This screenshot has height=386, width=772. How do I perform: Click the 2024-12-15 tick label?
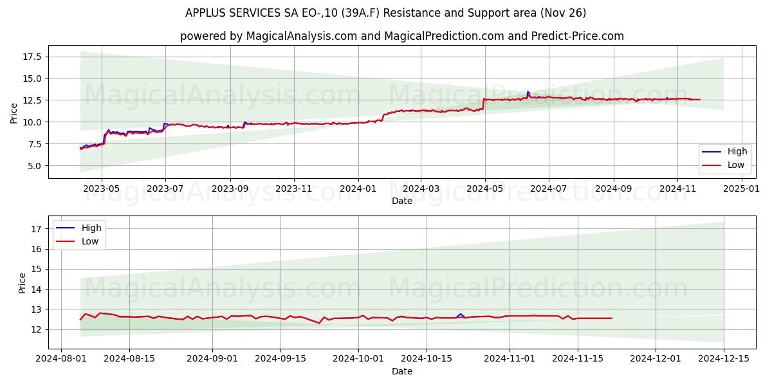pyautogui.click(x=724, y=359)
